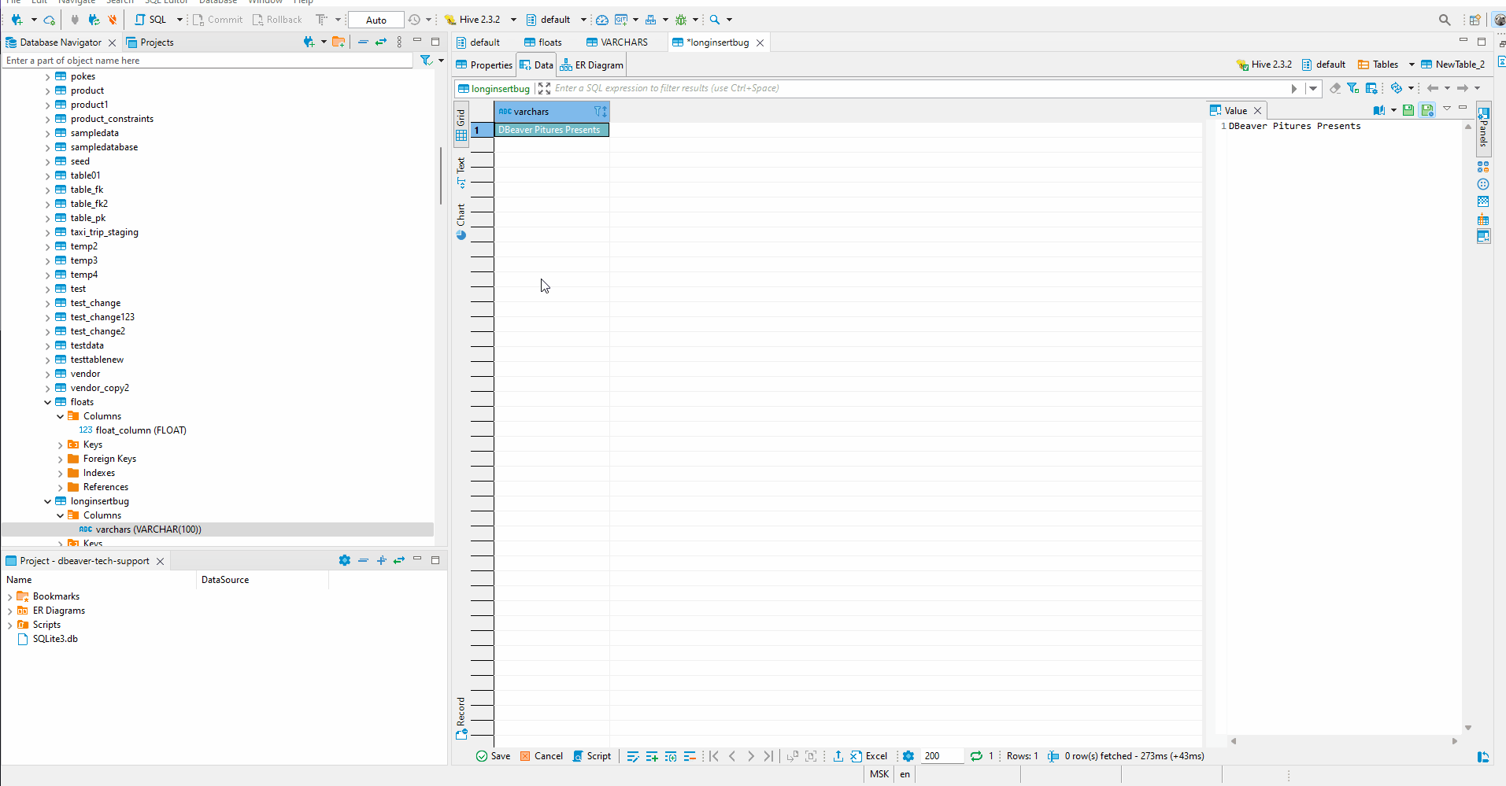The image size is (1506, 786).
Task: Save the pending data changes
Action: click(x=494, y=756)
